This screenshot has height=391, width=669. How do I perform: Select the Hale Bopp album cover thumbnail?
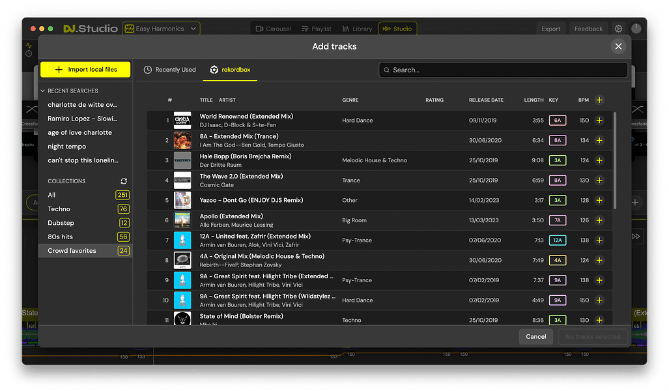pos(182,160)
